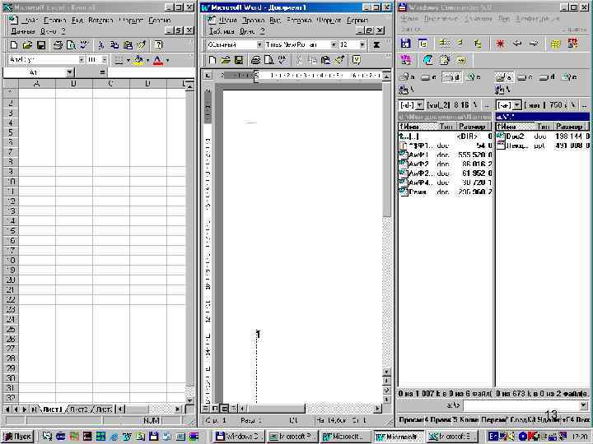Click the Print icon in Word toolbar
This screenshot has width=593, height=444.
(255, 60)
